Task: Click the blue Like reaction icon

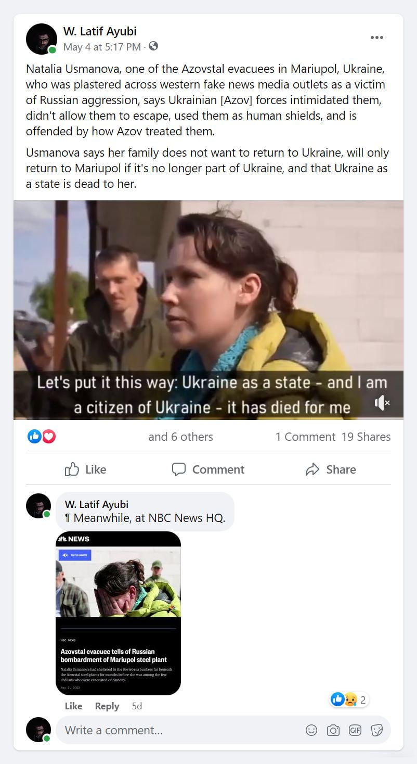Action: (34, 436)
